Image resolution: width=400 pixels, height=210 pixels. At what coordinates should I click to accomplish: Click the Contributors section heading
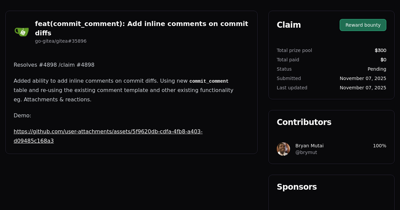coord(304,122)
